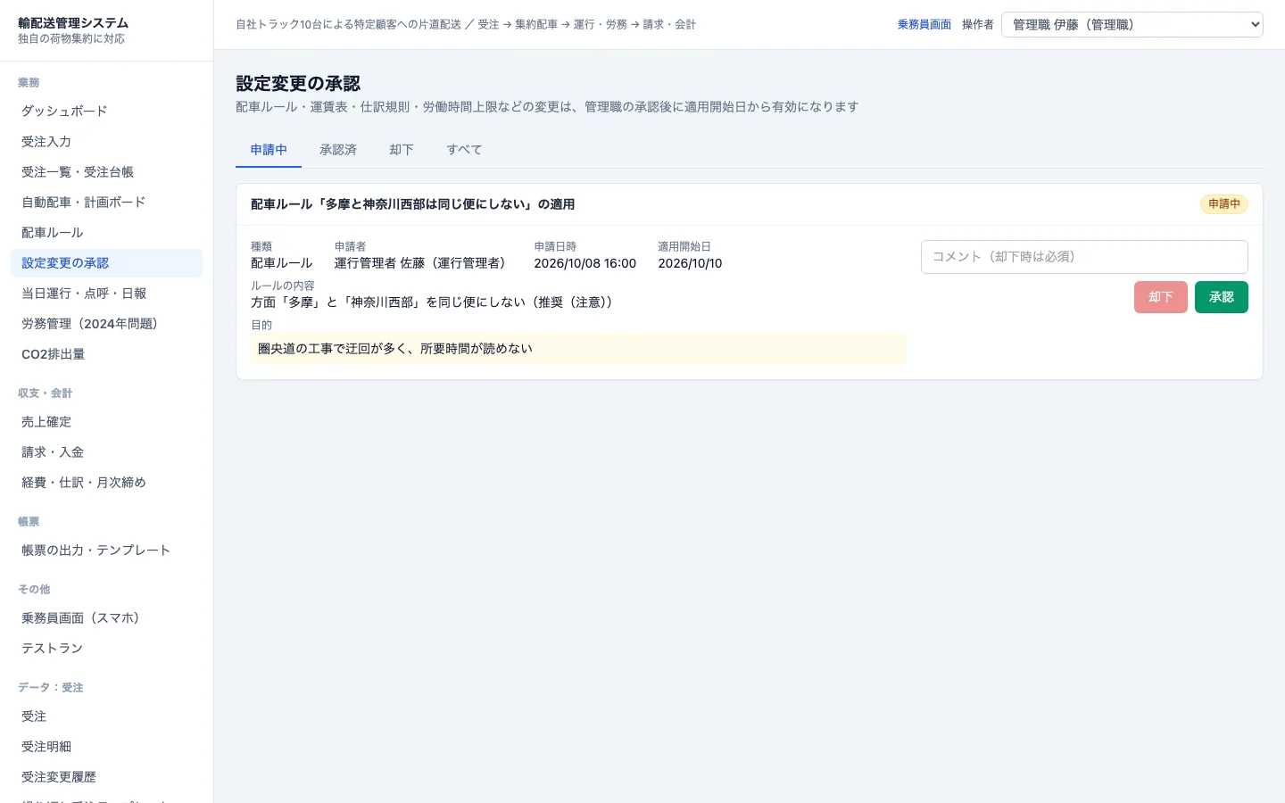The image size is (1285, 803).
Task: Click the red 却下 reject button
Action: [1160, 297]
